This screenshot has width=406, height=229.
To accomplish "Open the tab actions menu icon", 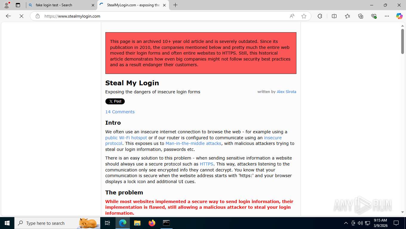I will (18, 5).
